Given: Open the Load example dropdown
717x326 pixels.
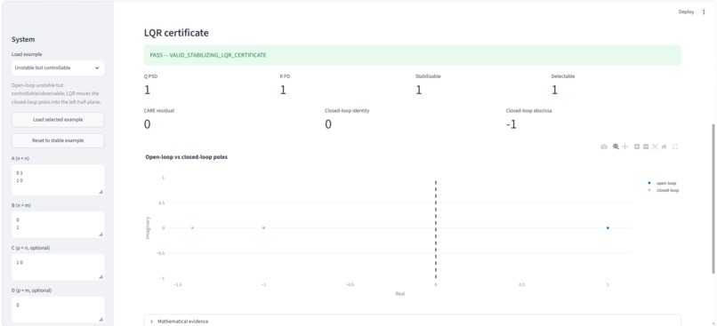Looking at the screenshot, I should (x=58, y=68).
